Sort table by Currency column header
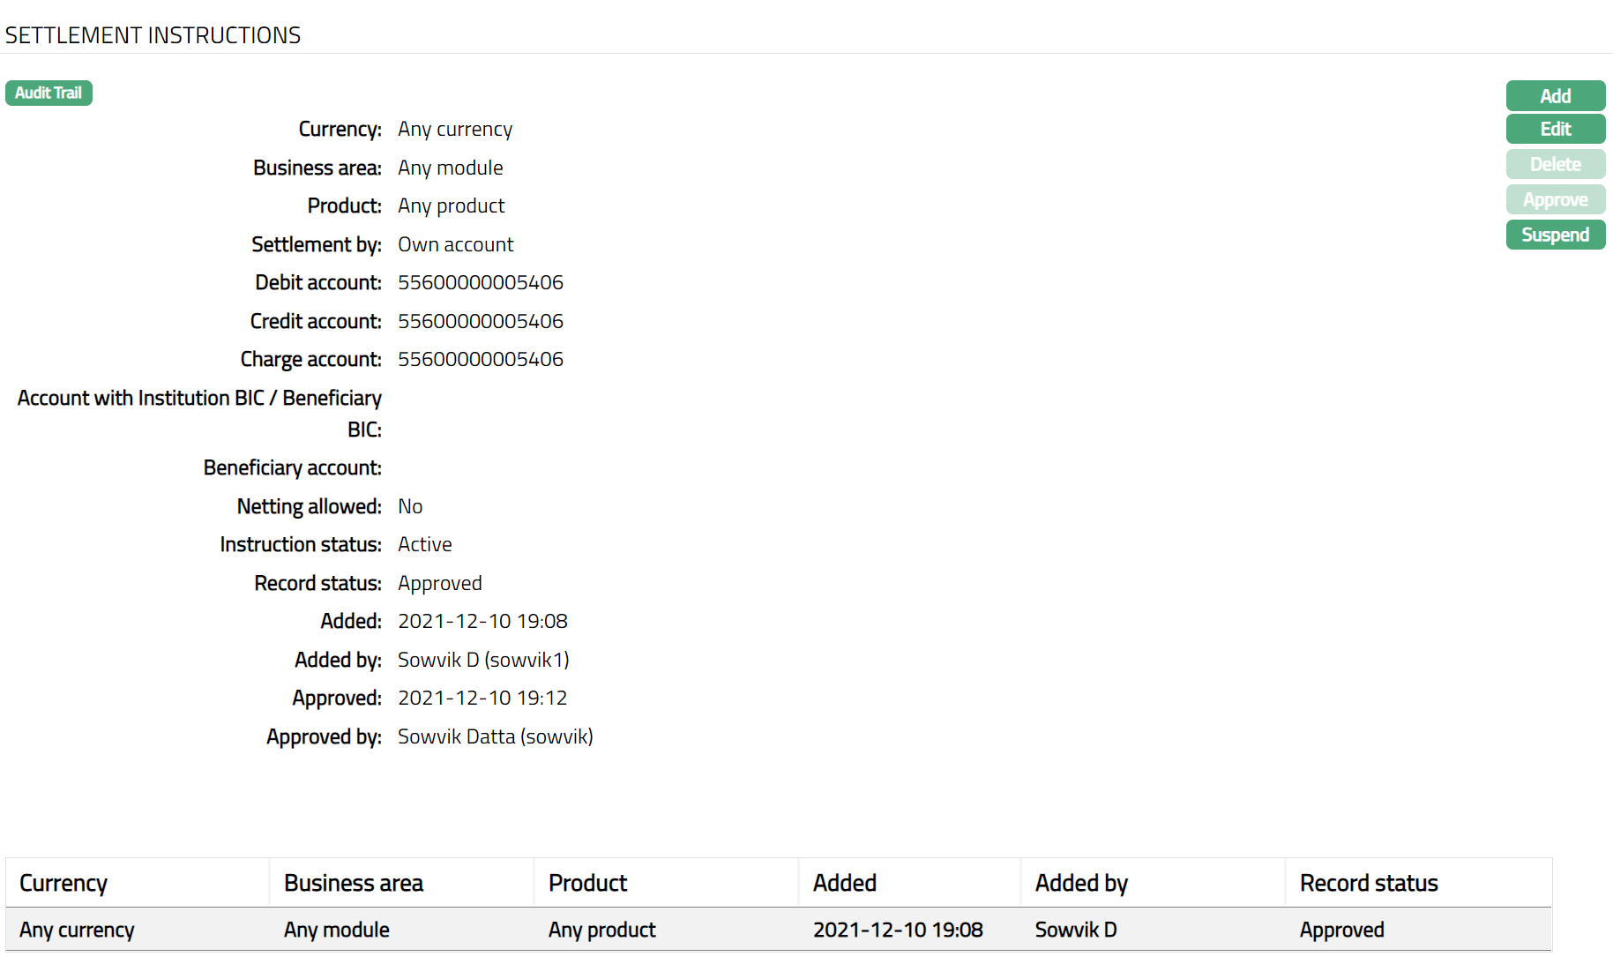This screenshot has width=1613, height=964. (x=63, y=883)
